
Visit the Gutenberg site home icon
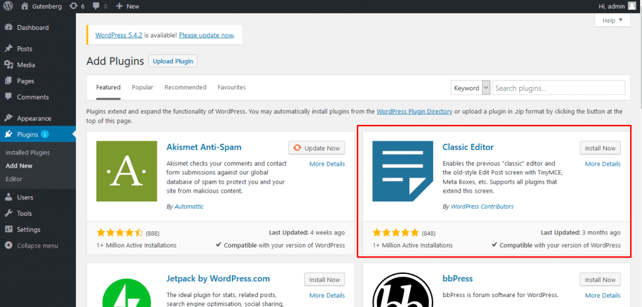click(x=25, y=6)
